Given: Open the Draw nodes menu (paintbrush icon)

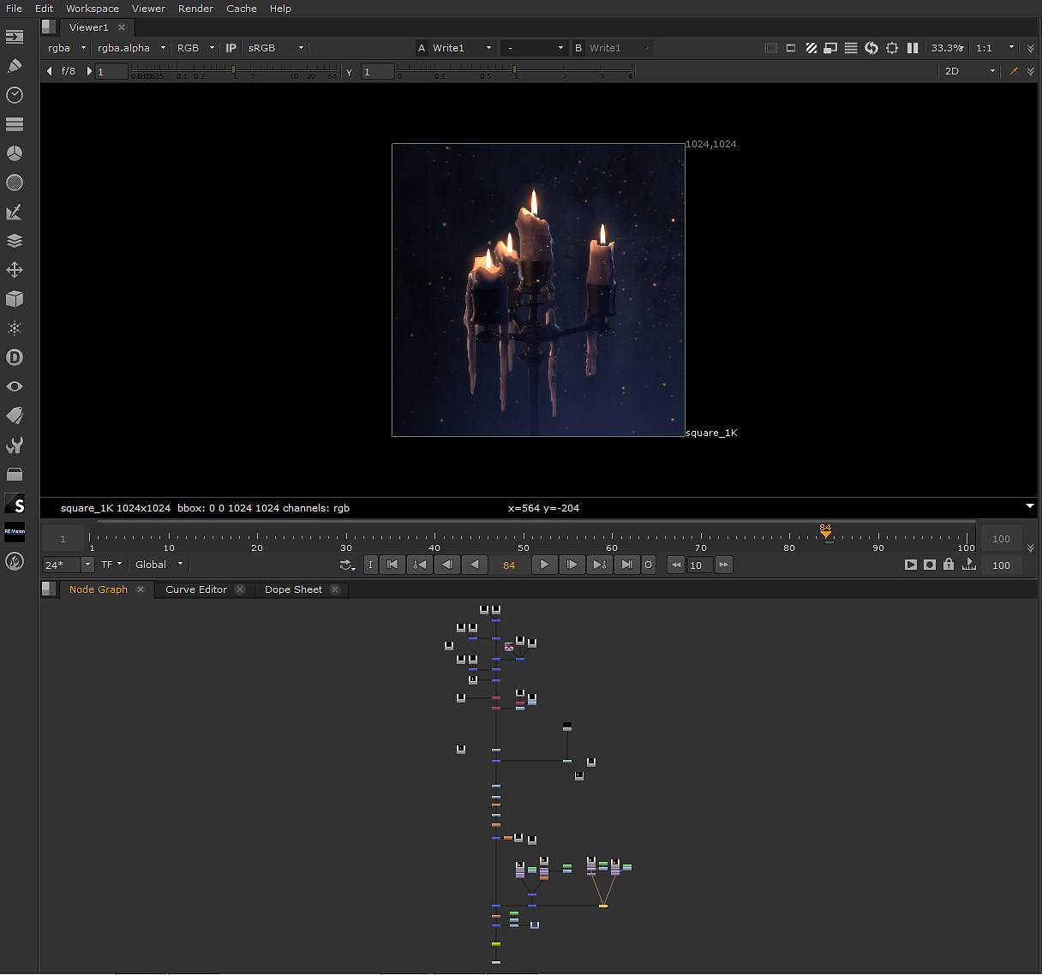Looking at the screenshot, I should coord(15,66).
